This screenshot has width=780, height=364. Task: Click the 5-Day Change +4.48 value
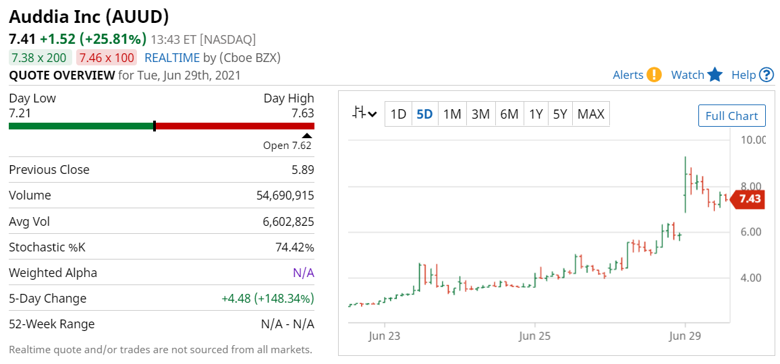tap(268, 299)
